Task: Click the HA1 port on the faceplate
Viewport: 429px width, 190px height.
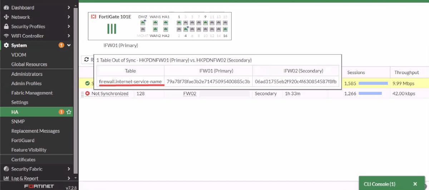Action: (166, 23)
